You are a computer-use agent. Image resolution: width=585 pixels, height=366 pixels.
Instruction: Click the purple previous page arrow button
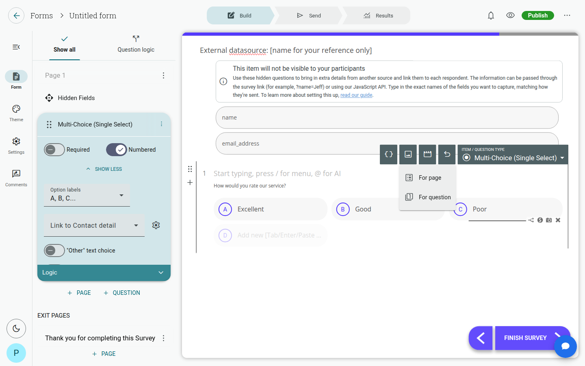click(x=481, y=338)
